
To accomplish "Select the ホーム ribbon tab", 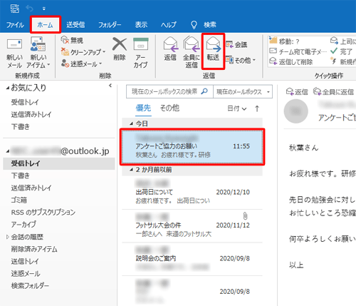I will [x=46, y=25].
